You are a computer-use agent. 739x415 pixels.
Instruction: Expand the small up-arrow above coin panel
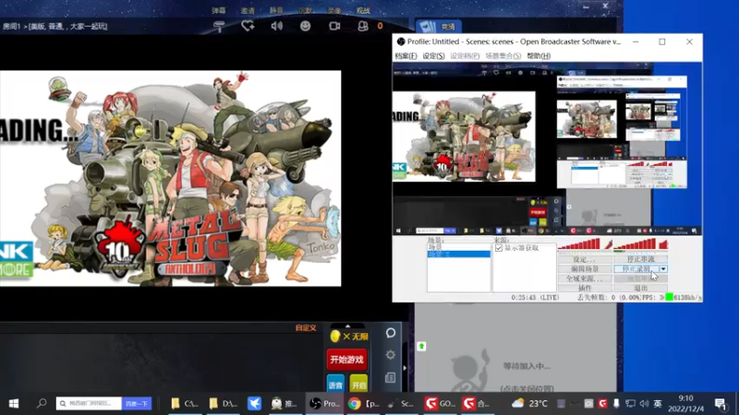click(x=347, y=326)
